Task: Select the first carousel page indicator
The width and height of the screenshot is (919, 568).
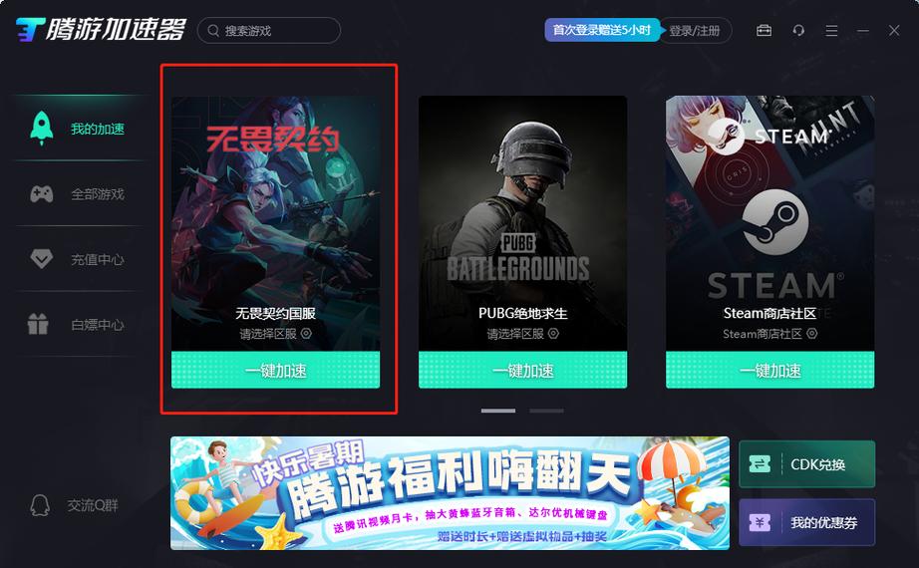Action: 498,411
